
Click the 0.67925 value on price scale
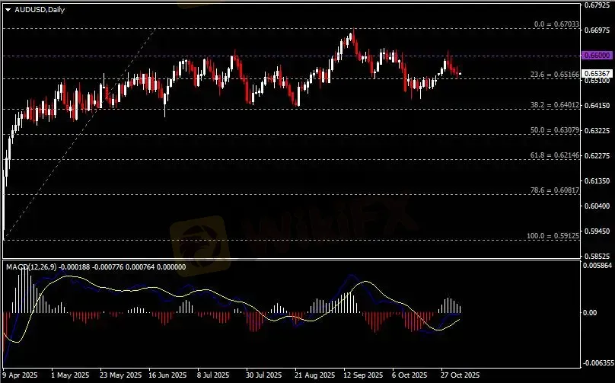[596, 5]
